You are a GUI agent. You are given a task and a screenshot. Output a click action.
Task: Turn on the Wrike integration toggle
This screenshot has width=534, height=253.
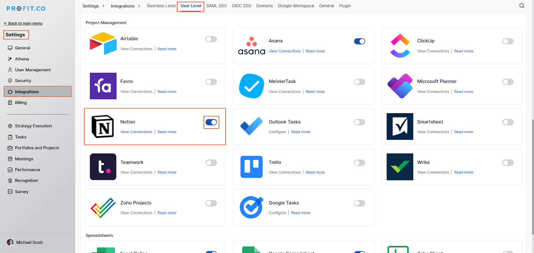508,163
